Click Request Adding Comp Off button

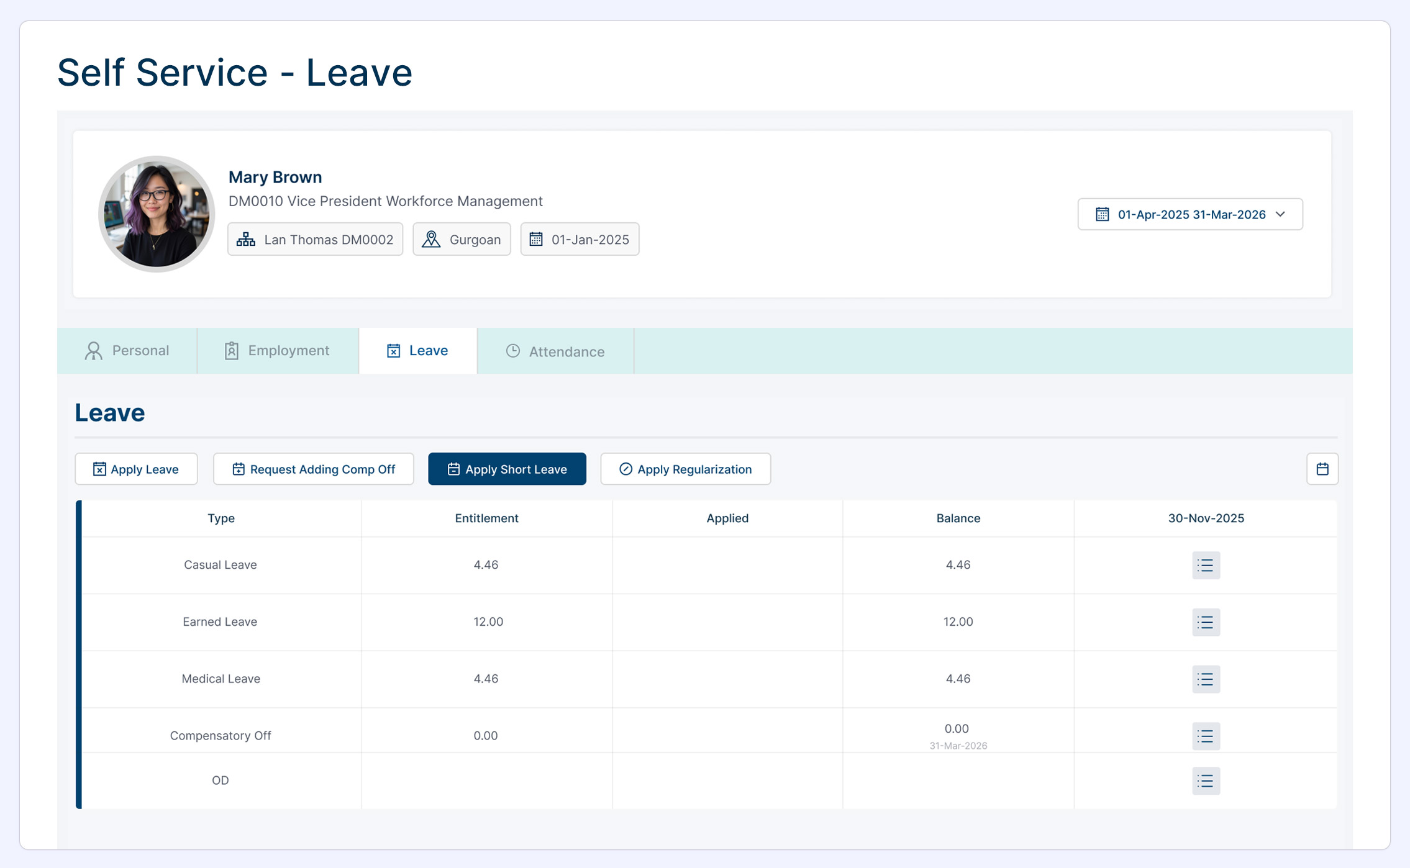(x=314, y=469)
